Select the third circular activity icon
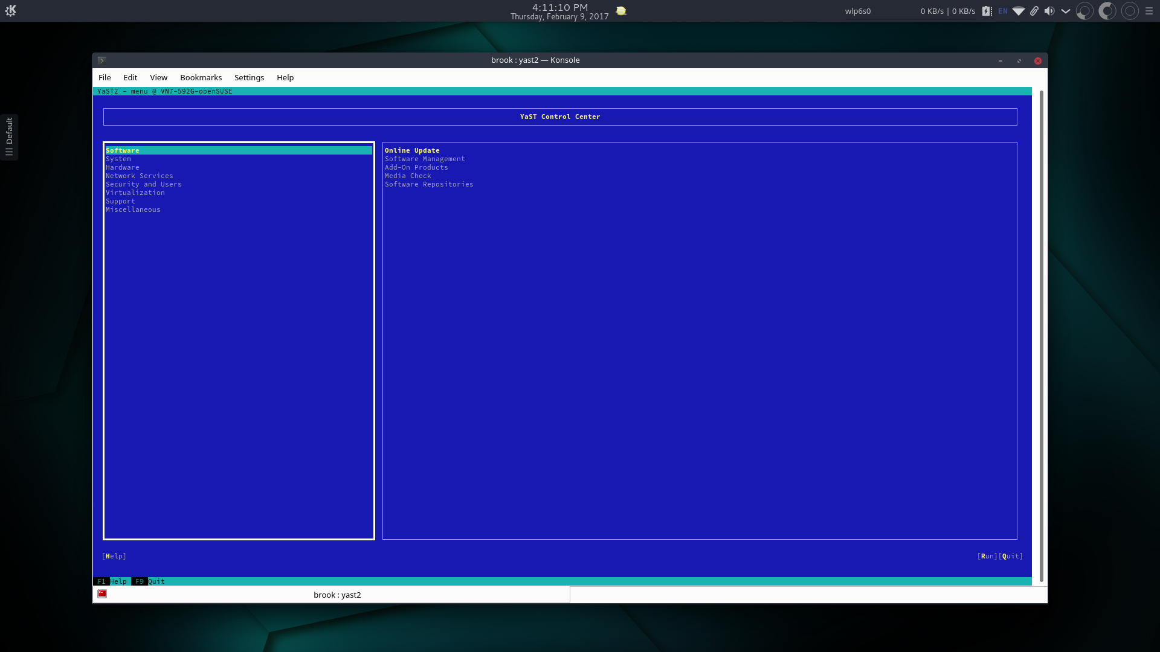Image resolution: width=1160 pixels, height=652 pixels. [x=1130, y=11]
